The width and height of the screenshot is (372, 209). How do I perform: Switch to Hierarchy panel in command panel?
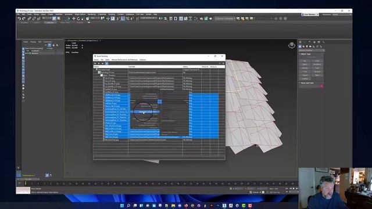tap(310, 42)
